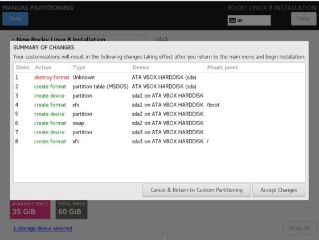Image resolution: width=319 pixels, height=240 pixels.
Task: Click the / mount point cell in row 8
Action: pos(207,142)
